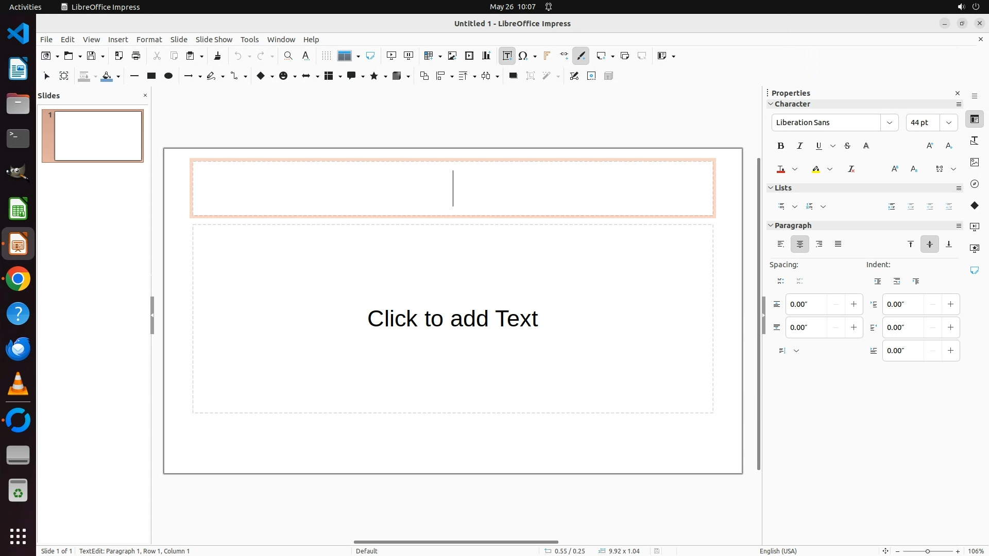Select the Rectangle drawing tool

(x=151, y=76)
